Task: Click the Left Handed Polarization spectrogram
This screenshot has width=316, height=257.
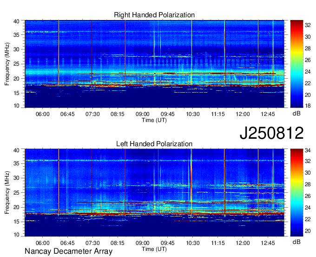Action: coord(154,192)
